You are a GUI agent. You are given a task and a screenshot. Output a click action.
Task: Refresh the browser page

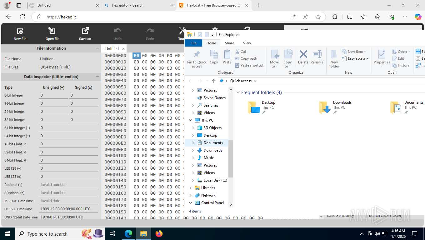22,17
